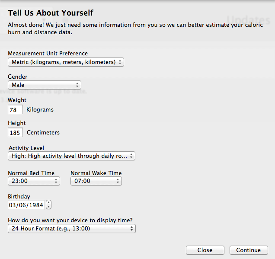Select the month segment of Birthday
Image resolution: width=275 pixels, height=259 pixels.
tap(13, 205)
